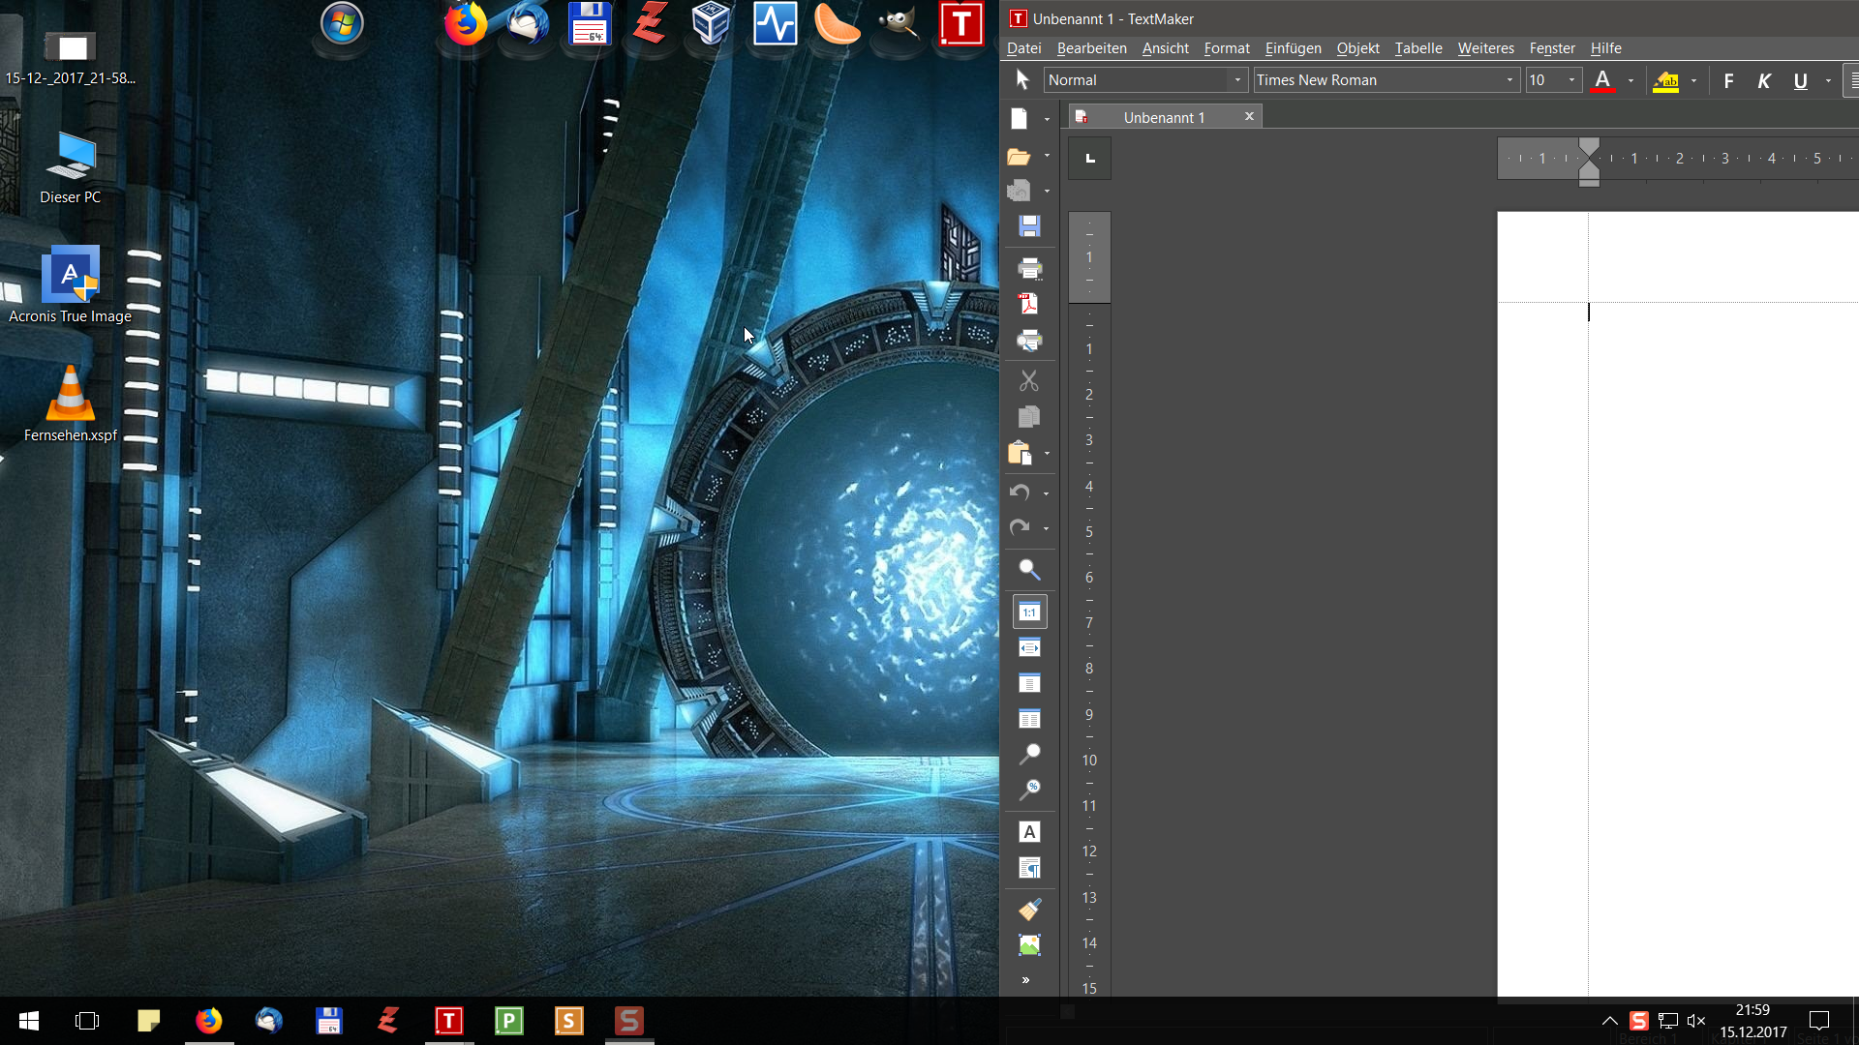Apply the red font color button
Viewport: 1859px width, 1045px height.
(x=1603, y=80)
